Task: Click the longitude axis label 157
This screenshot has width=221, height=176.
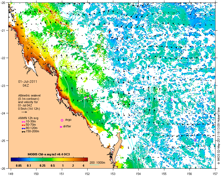Action: (215, 174)
